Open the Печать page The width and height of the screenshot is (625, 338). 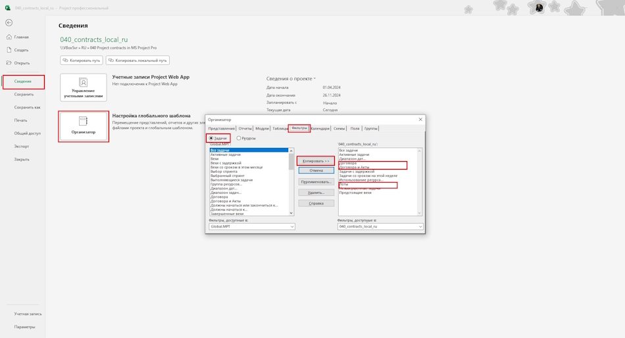(x=21, y=120)
